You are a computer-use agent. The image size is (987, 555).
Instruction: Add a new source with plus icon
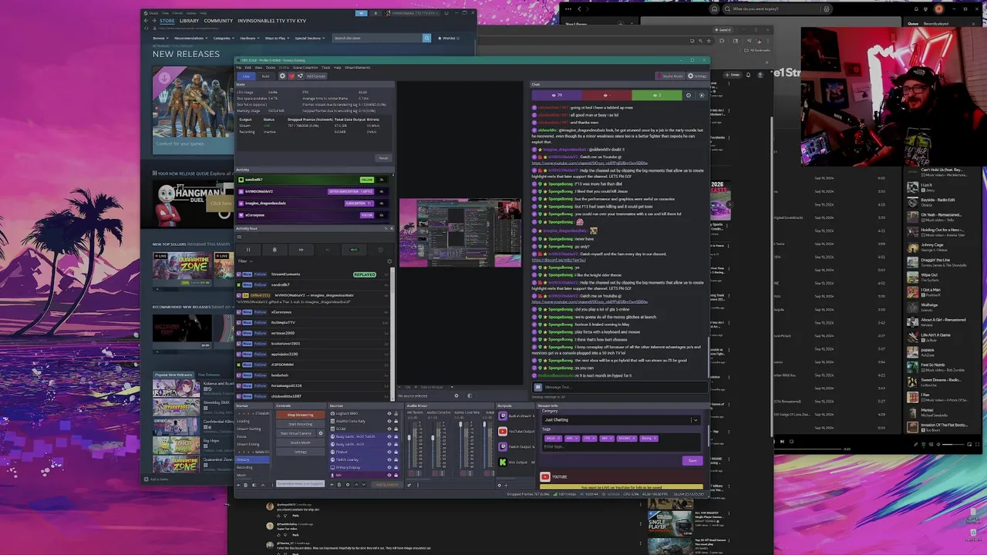(332, 485)
